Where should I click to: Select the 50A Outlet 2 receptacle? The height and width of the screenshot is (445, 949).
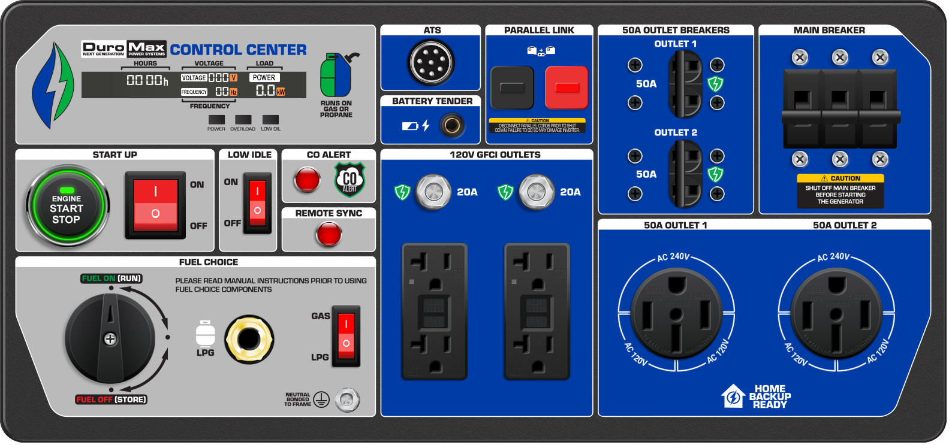click(x=836, y=313)
